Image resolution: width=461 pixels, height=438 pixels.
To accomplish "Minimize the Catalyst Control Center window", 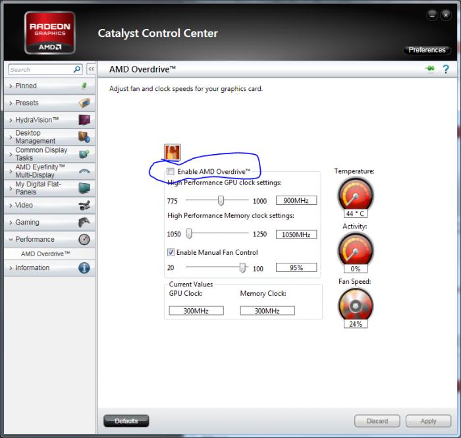I will [432, 15].
